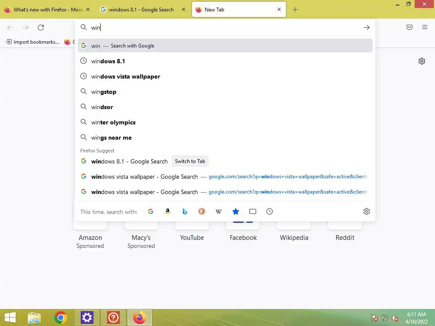435x326 pixels.
Task: Choose 'windows 8.1' history suggestion
Action: 225,61
